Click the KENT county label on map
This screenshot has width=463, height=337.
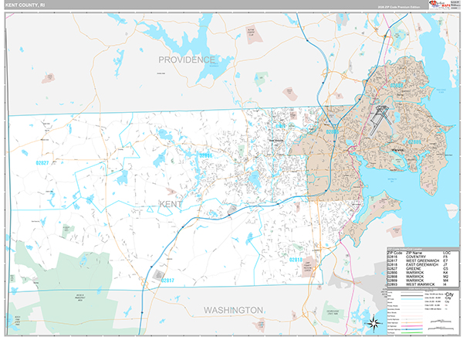[171, 204]
